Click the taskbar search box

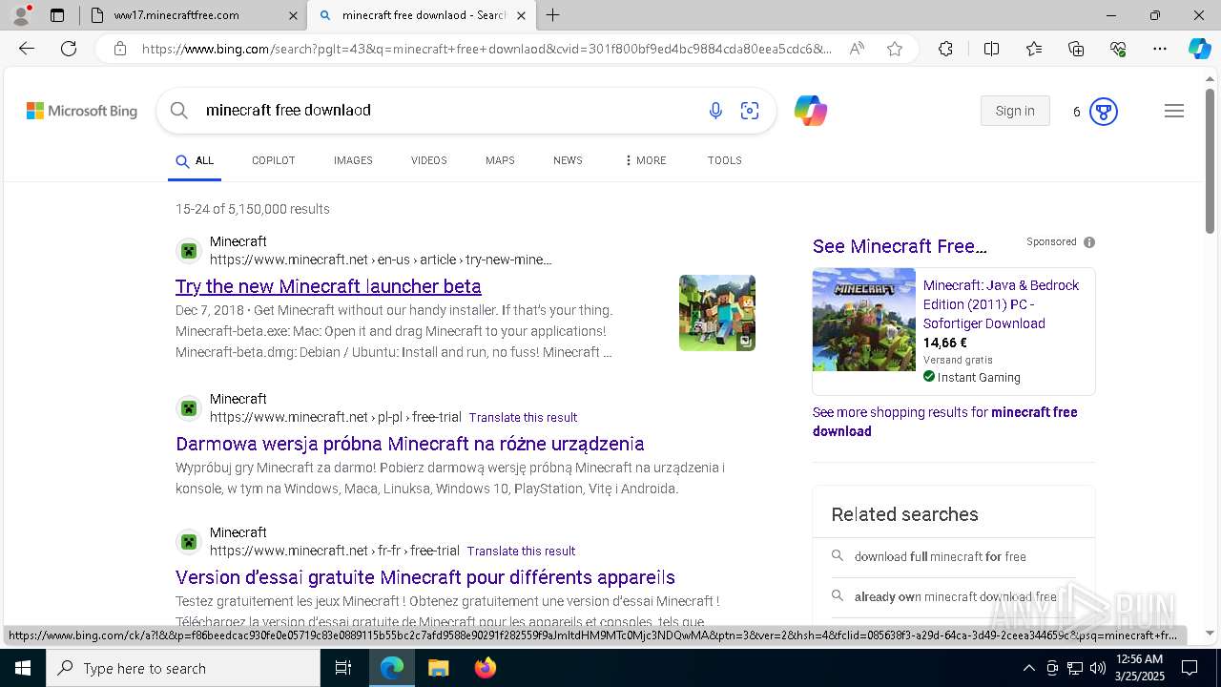183,668
